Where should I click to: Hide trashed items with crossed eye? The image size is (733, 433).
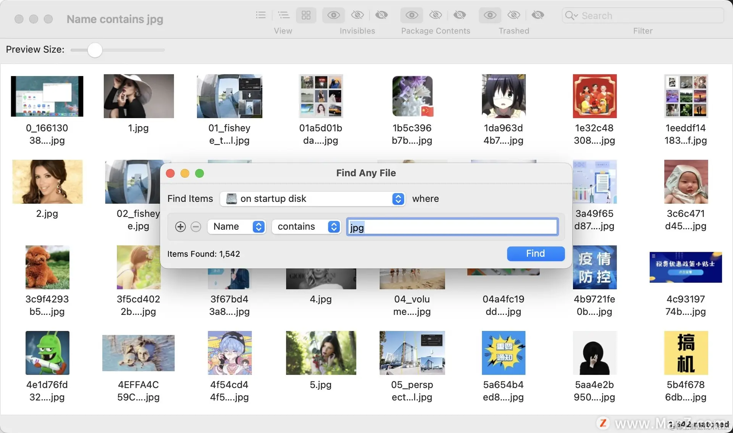(x=514, y=15)
